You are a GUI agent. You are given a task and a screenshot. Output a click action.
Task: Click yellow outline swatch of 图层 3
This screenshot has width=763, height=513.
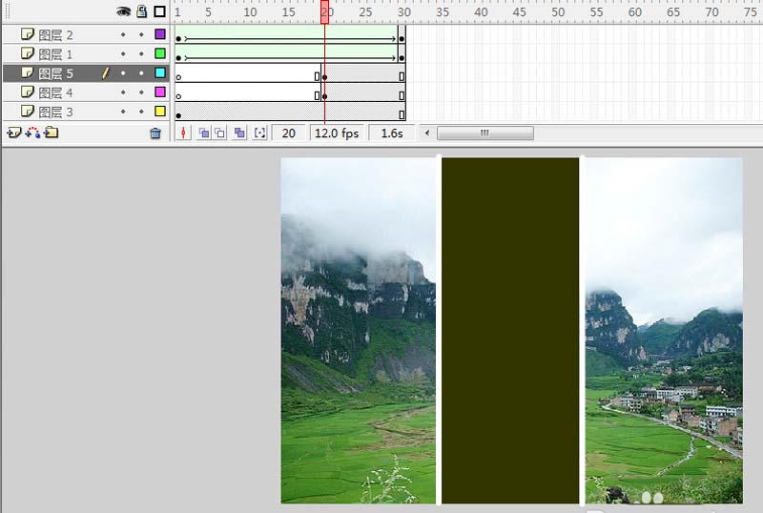click(x=160, y=111)
